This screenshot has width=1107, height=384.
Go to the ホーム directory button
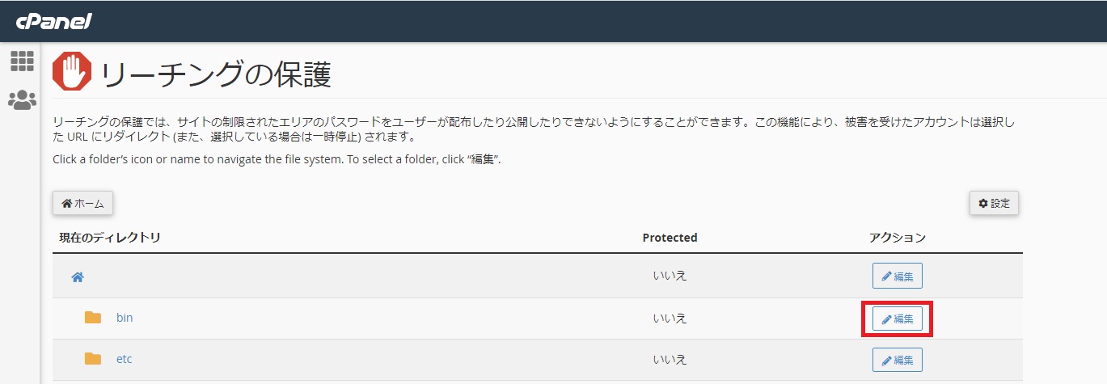click(x=82, y=204)
